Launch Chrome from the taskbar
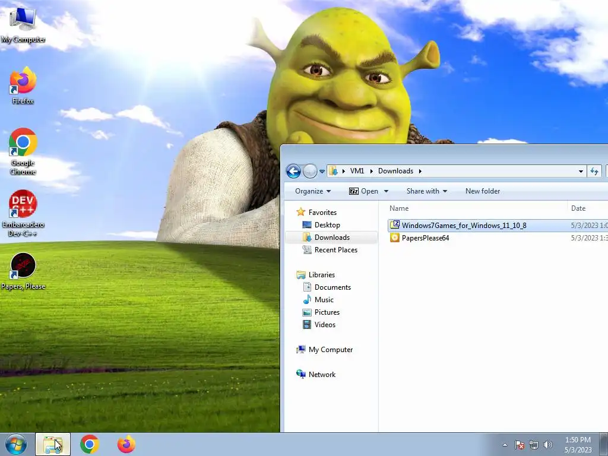 90,444
